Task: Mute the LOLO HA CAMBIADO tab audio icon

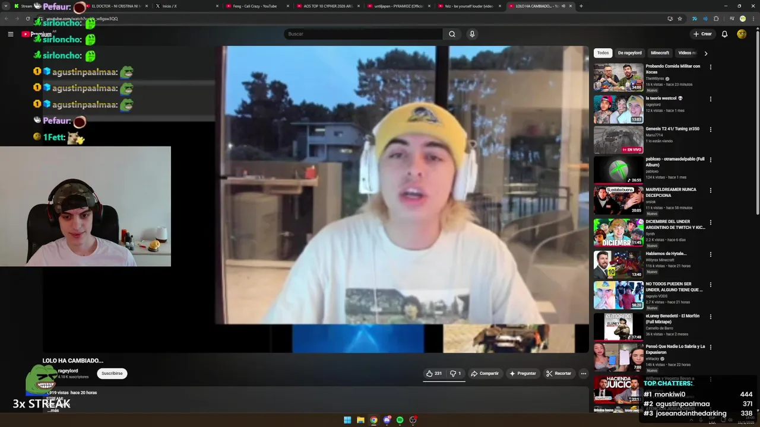Action: pos(563,6)
